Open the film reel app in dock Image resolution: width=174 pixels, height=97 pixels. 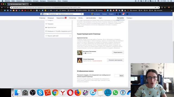pos(85,92)
